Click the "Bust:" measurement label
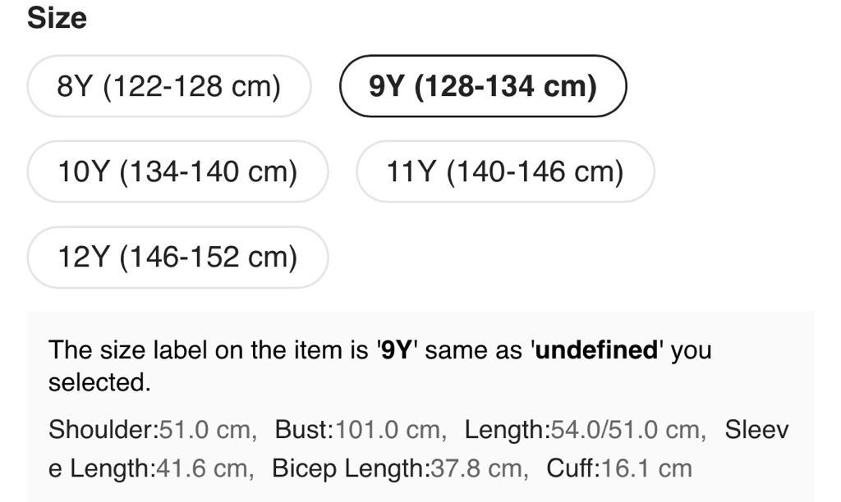The width and height of the screenshot is (841, 502). tap(303, 429)
